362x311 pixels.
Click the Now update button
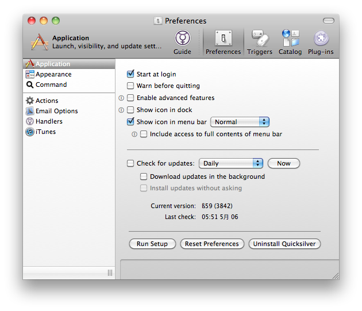(x=284, y=163)
